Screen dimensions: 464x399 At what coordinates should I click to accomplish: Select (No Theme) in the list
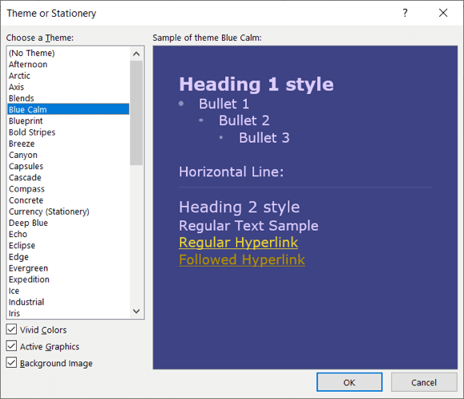[69, 53]
